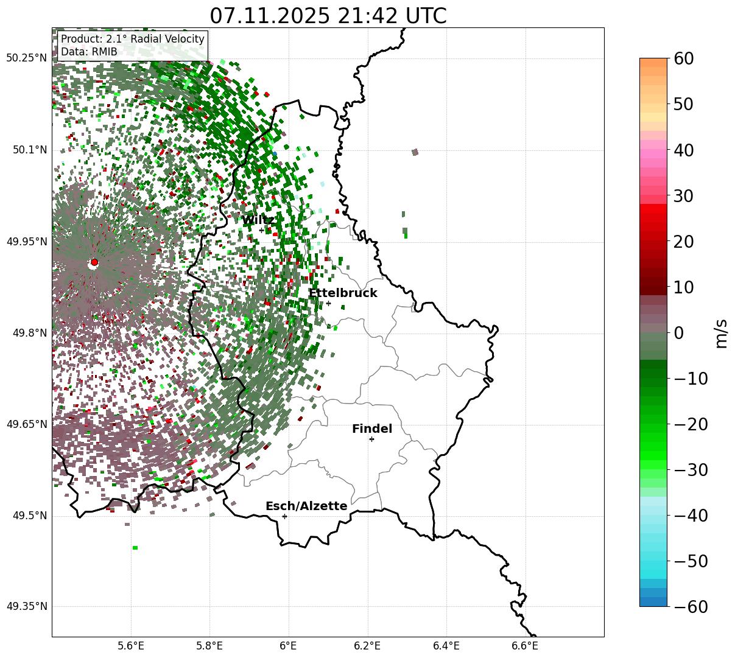Click the 6.6°E longitude label
Viewport: 735px width, 658px height.
pyautogui.click(x=526, y=646)
